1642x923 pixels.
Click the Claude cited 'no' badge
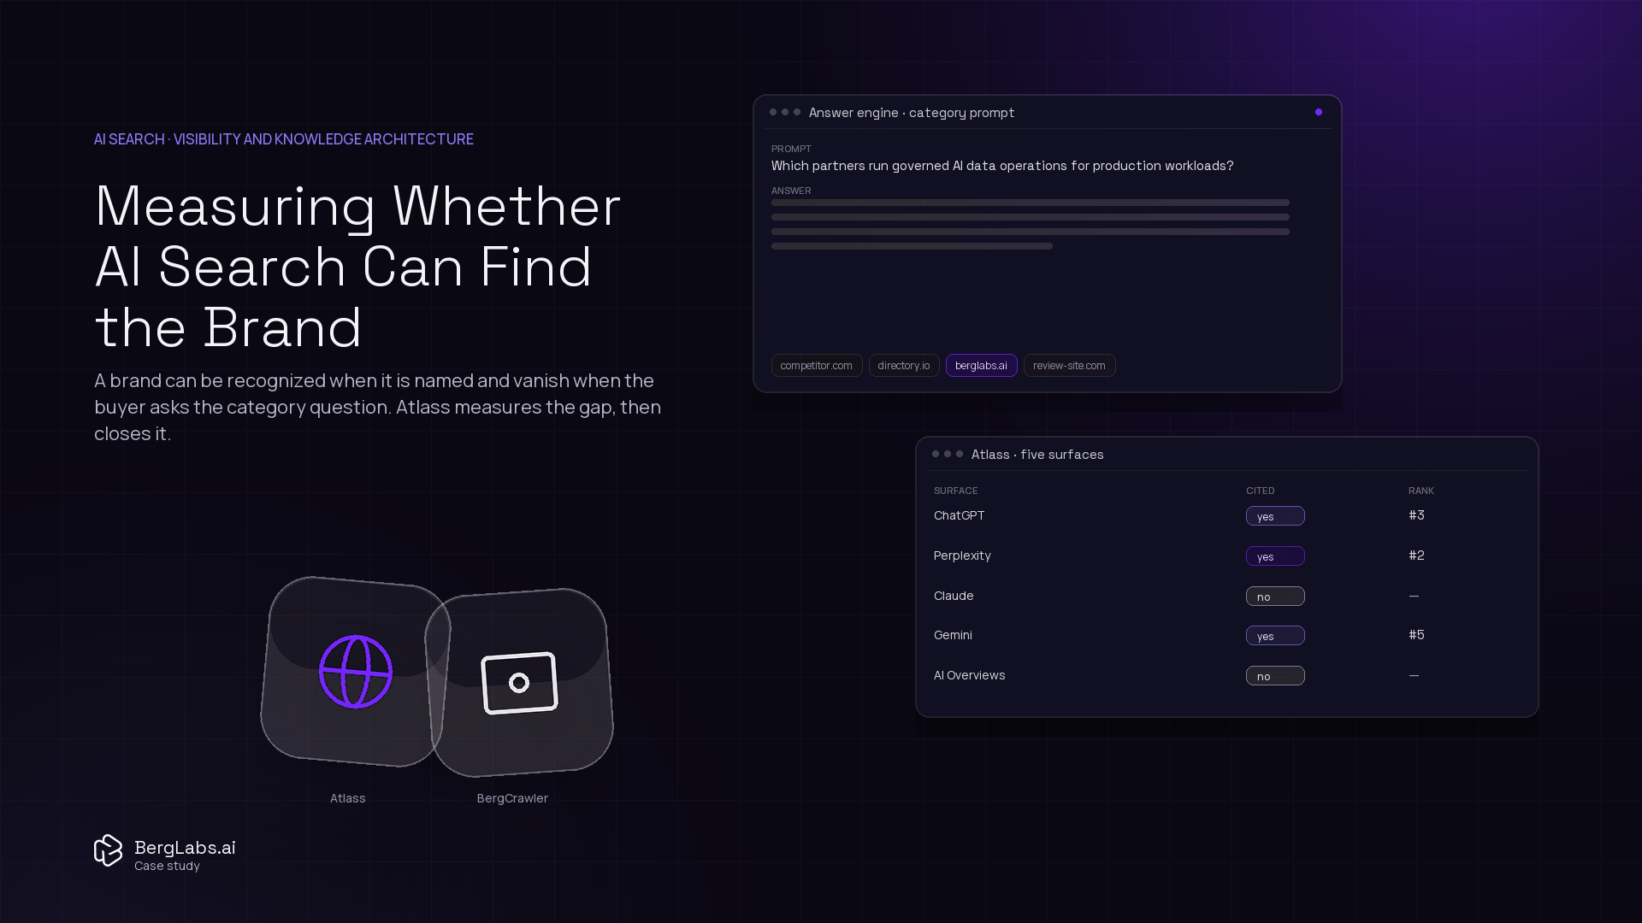(1275, 597)
